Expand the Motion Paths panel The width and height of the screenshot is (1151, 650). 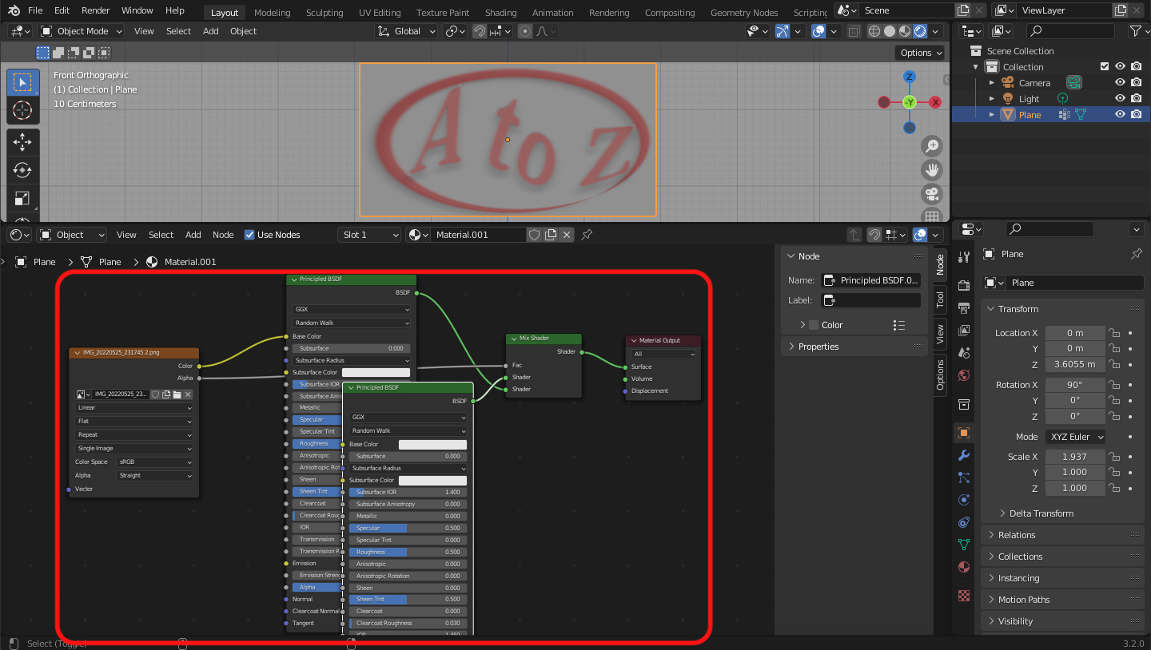click(1062, 600)
